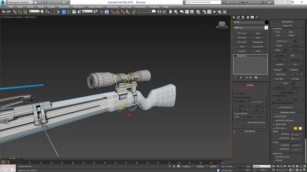Viewport: 307px width, 172px height.
Task: Click the TurboSmooth modifier button
Action: 258,43
